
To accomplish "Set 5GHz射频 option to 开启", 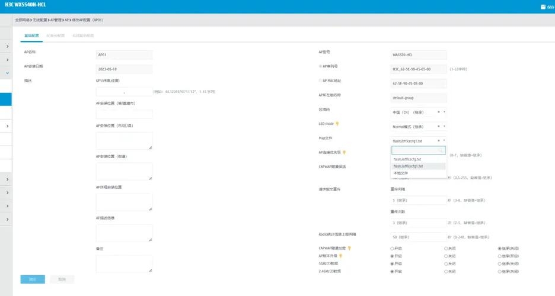I will click(392, 264).
